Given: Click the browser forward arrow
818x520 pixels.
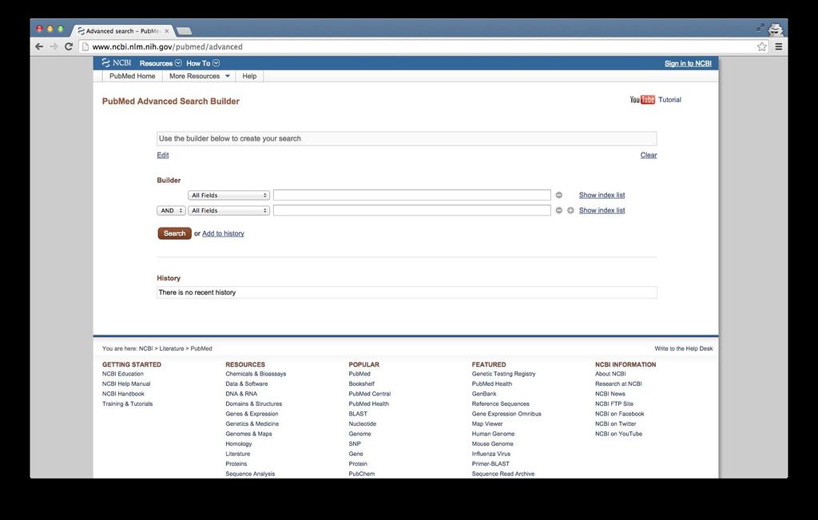Looking at the screenshot, I should click(x=54, y=46).
